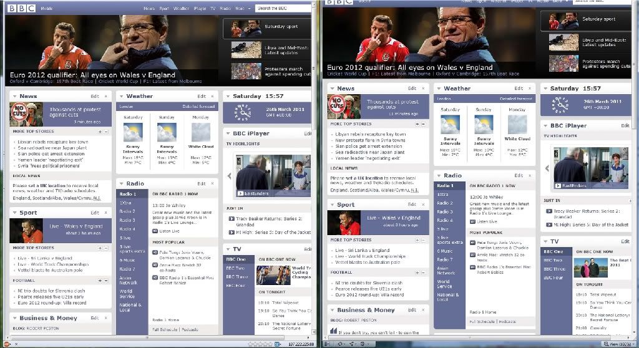Viewport: 639px width, 348px height.
Task: Open Weather in left window top navigation
Action: click(x=181, y=8)
